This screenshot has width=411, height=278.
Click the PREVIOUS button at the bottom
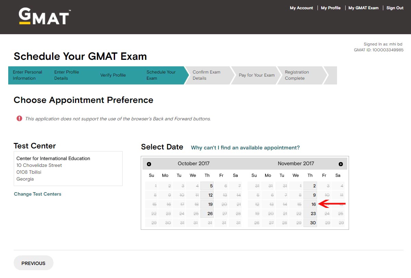tap(33, 263)
